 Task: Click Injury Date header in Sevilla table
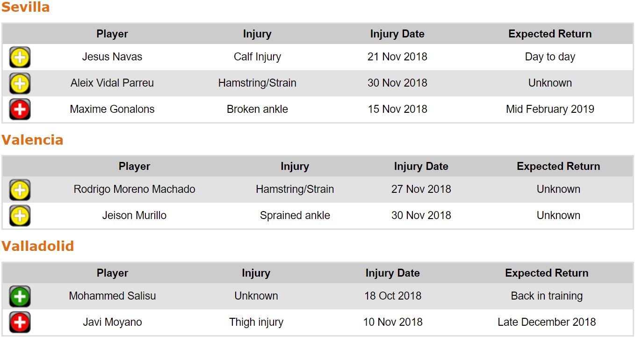(397, 34)
